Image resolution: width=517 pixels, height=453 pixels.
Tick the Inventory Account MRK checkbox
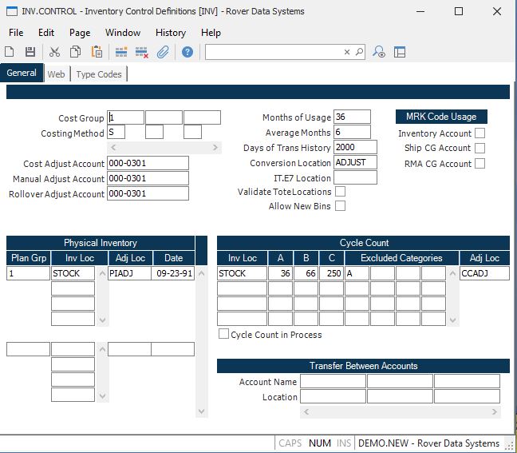pos(480,133)
